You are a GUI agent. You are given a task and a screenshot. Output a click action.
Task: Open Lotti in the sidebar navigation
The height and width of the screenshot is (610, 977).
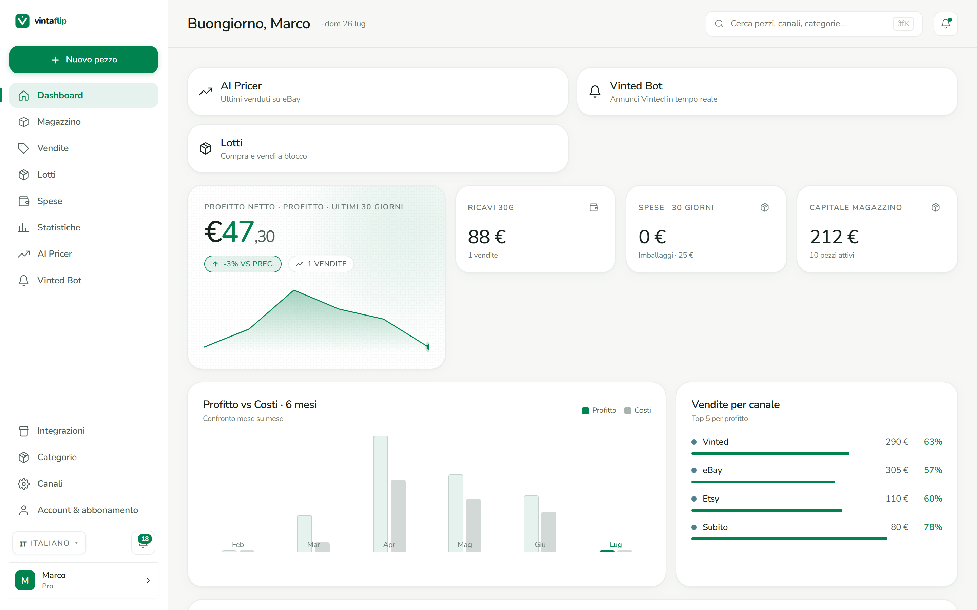pos(83,174)
